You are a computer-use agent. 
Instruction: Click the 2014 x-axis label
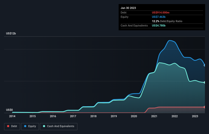point(12,116)
